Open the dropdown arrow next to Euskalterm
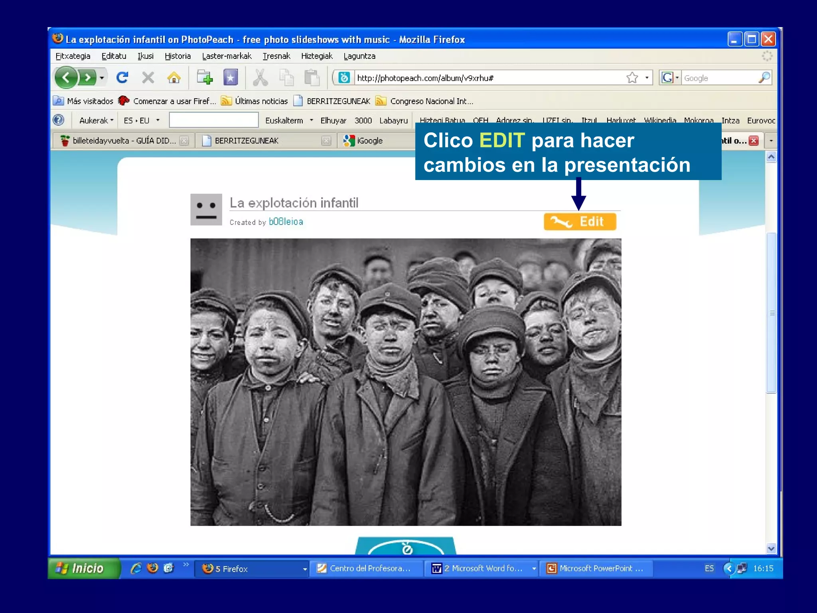The height and width of the screenshot is (613, 817). 311,120
